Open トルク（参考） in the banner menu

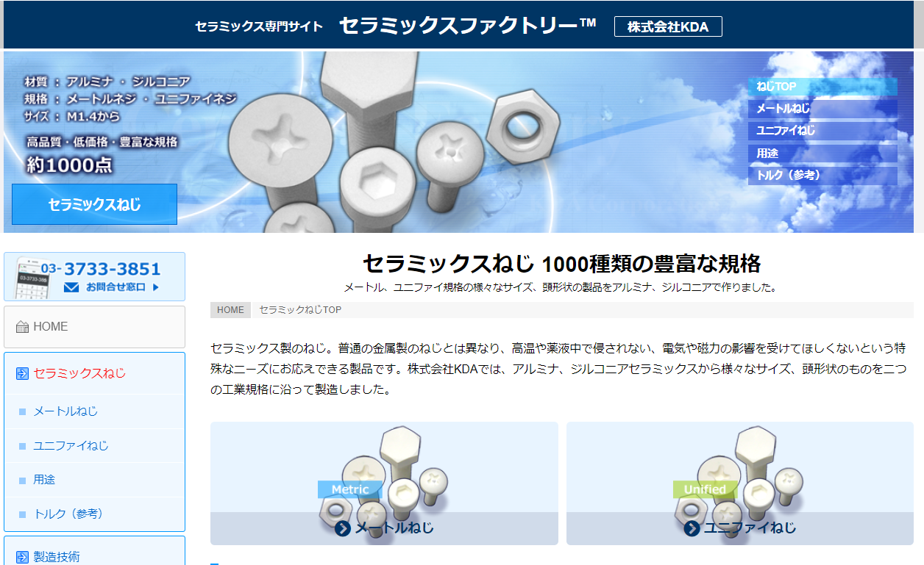[788, 176]
